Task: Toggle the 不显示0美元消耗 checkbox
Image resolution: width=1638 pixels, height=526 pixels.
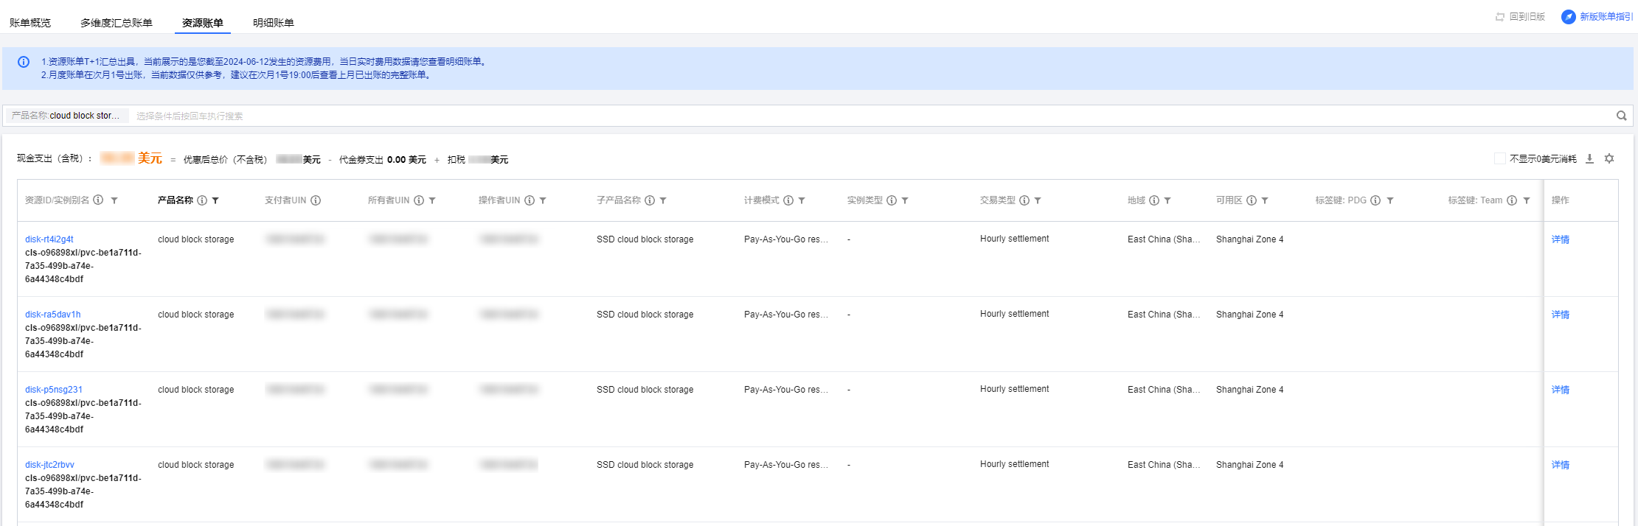Action: [x=1499, y=158]
